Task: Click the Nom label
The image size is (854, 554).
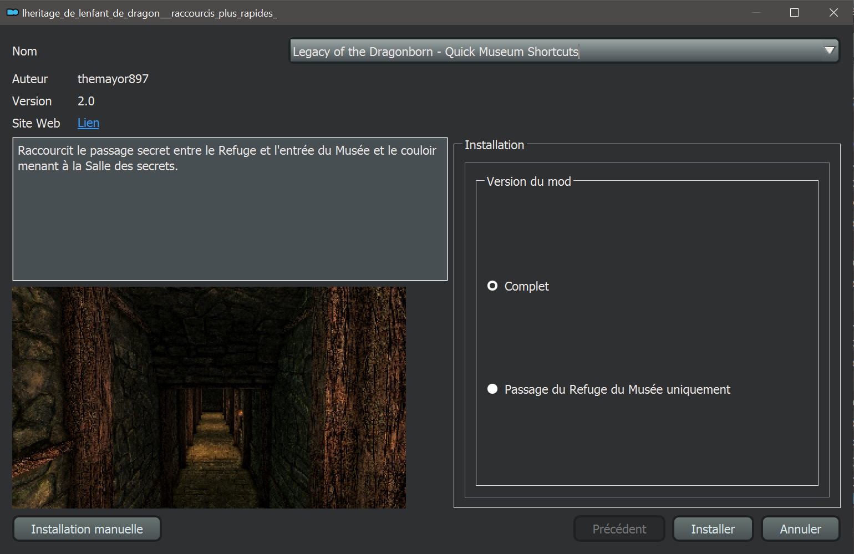Action: click(x=24, y=51)
